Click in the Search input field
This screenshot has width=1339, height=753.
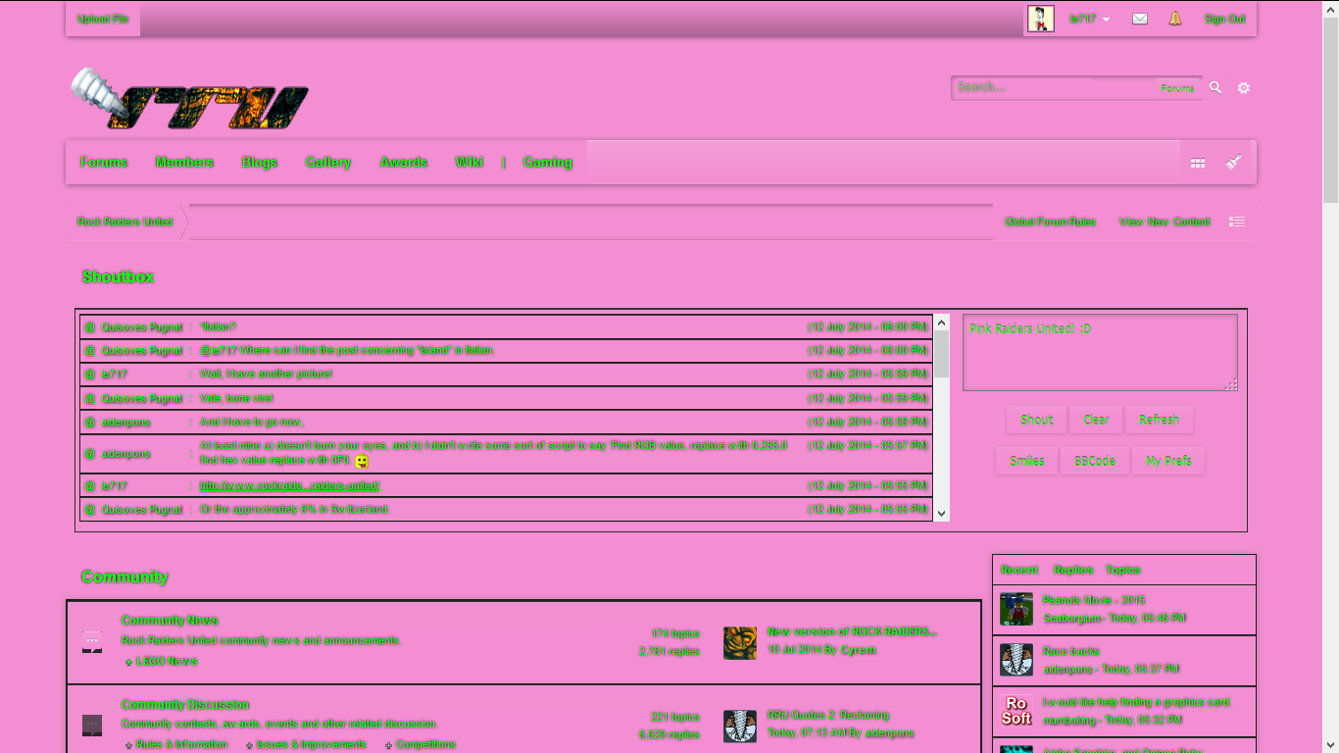[x=1054, y=88]
